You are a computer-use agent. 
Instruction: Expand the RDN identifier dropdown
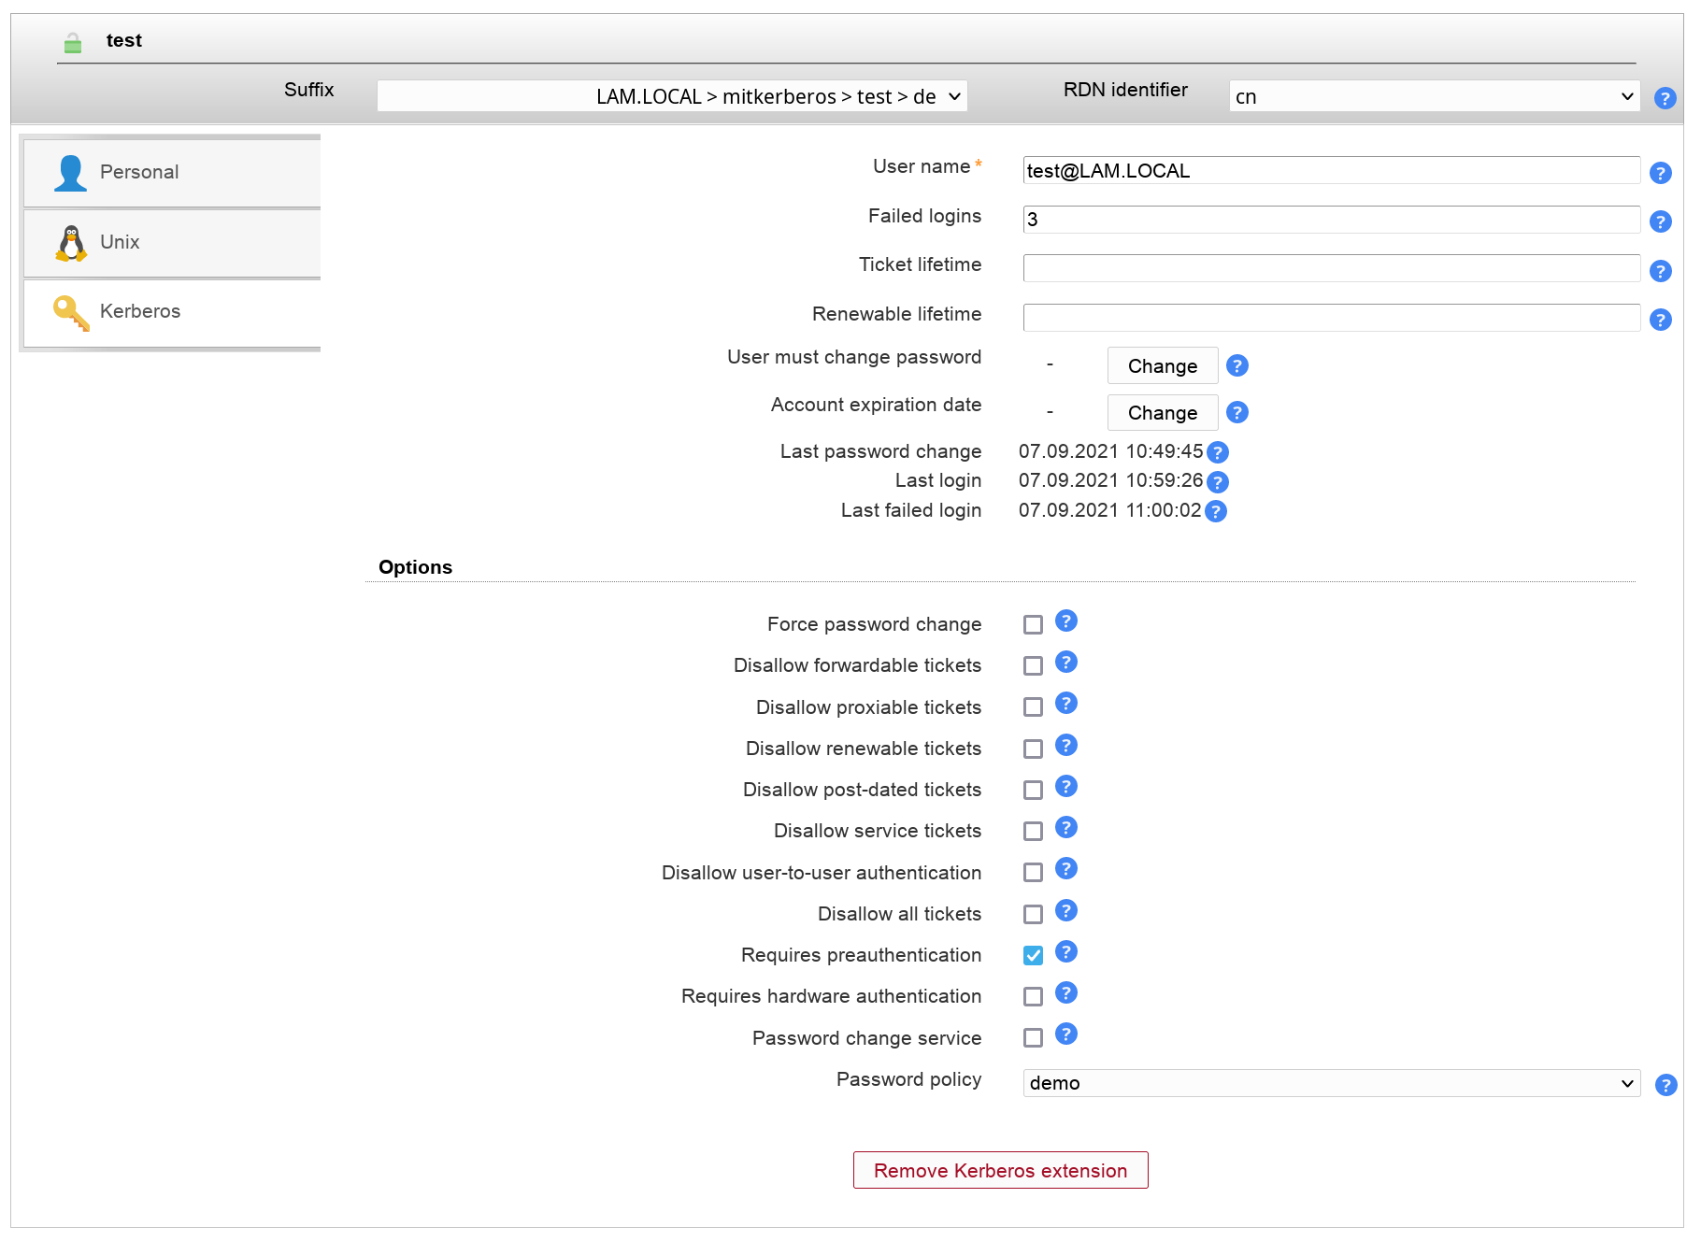[1434, 96]
